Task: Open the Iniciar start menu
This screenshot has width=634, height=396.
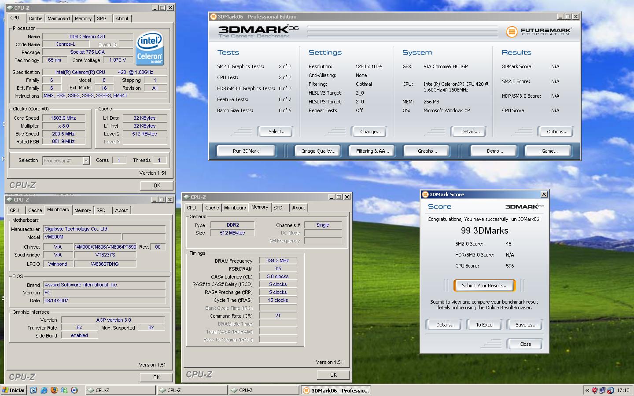Action: [x=14, y=390]
